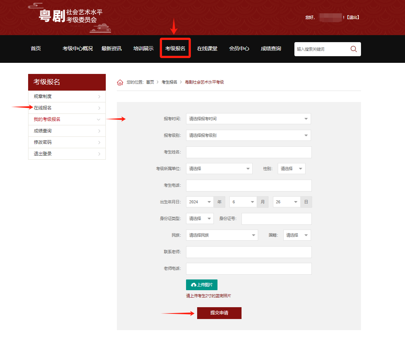Open the 报考级别 dropdown

click(x=248, y=135)
